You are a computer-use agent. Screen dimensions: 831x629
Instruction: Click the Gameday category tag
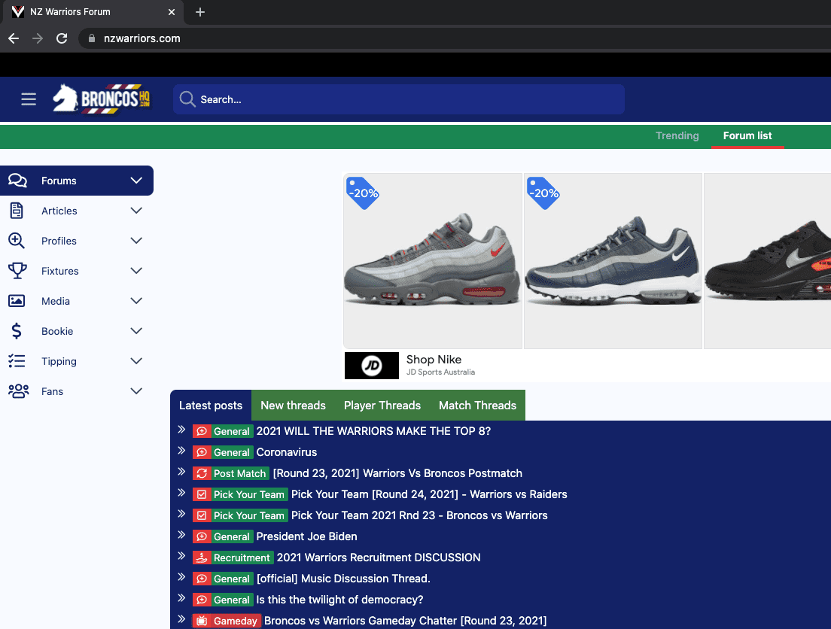pyautogui.click(x=236, y=621)
